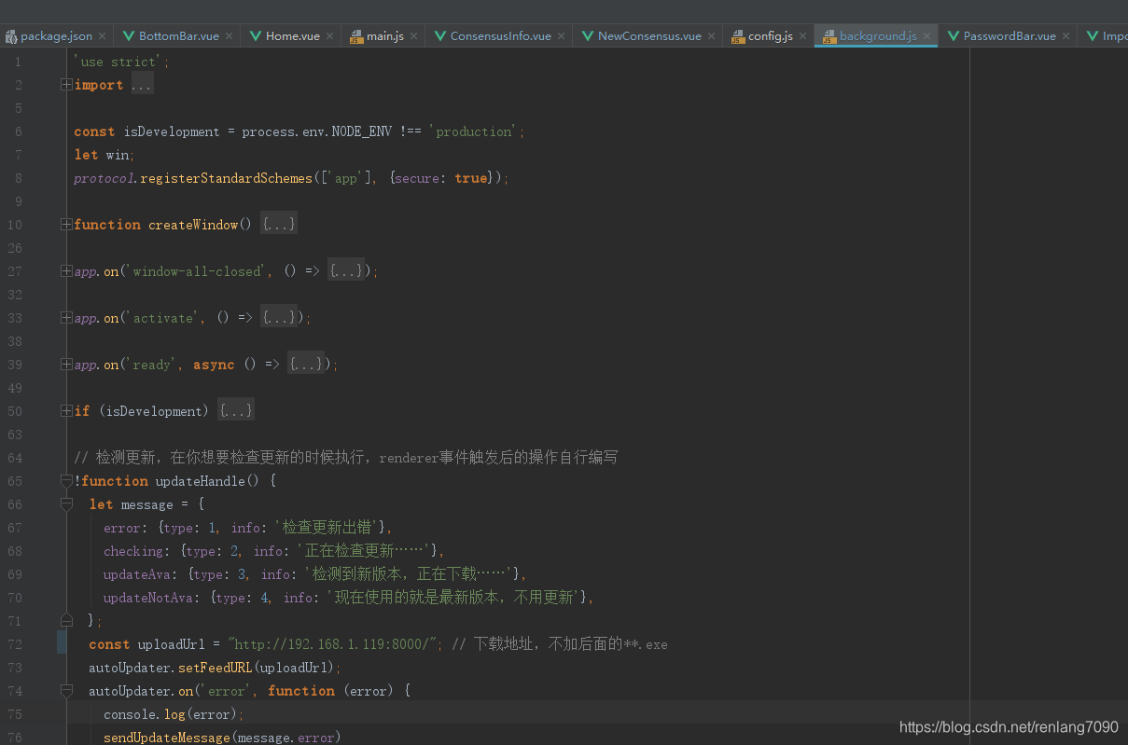Click the updateAva message property

[x=315, y=574]
